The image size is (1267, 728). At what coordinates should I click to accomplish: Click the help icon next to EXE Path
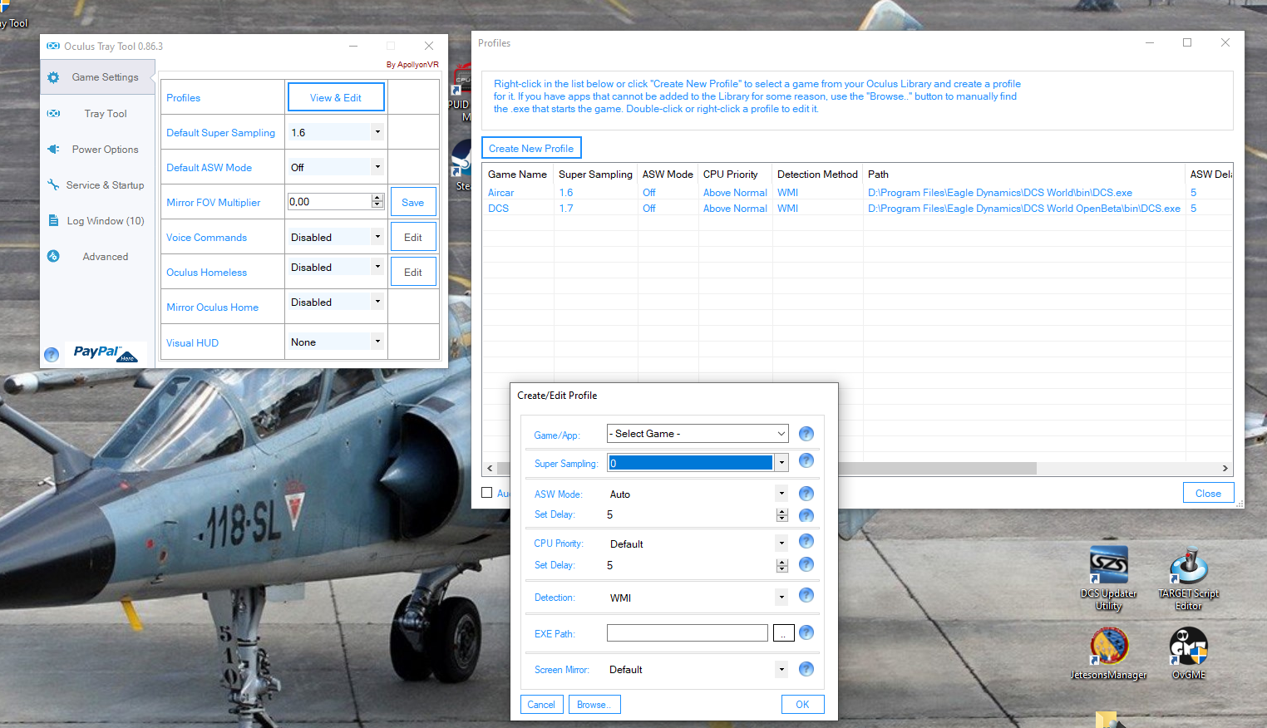[806, 633]
